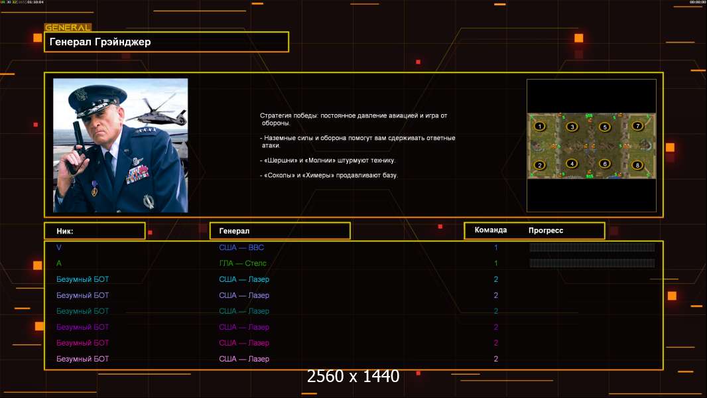Click the "Ник:" column header

94,231
